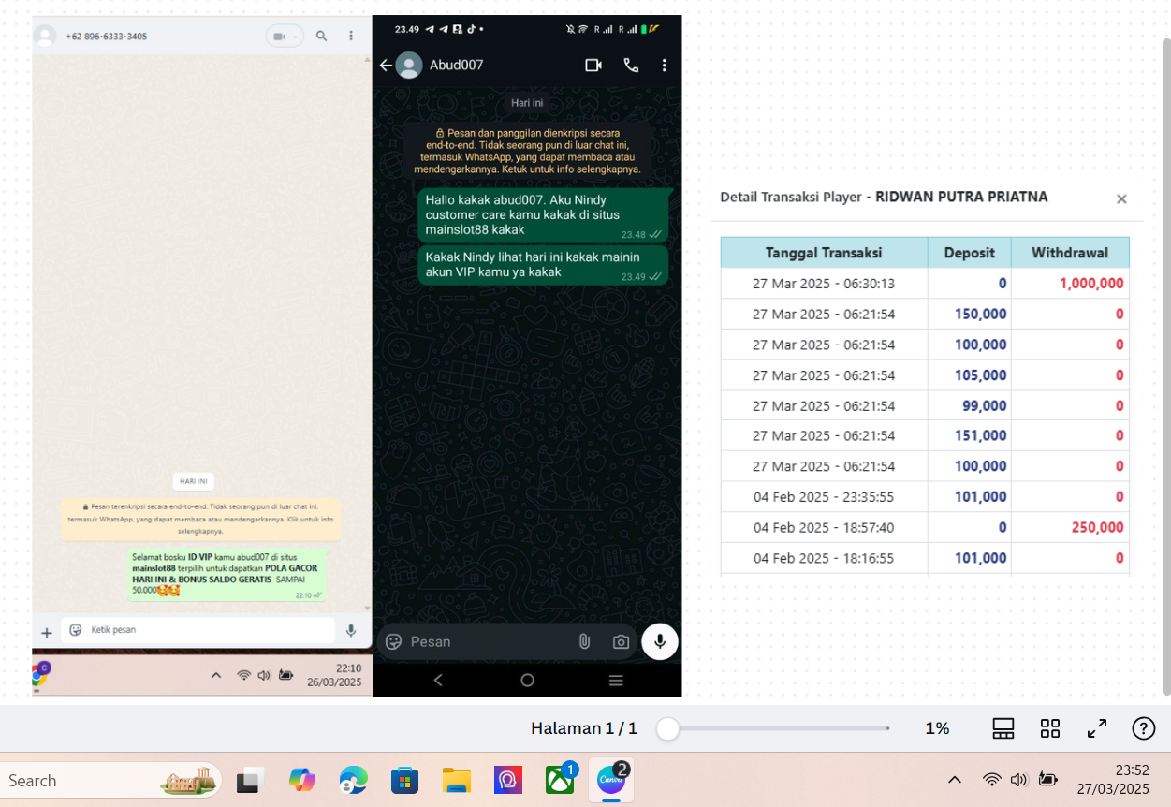
Task: Open the three-dot menu beside Abud007
Action: pos(665,66)
